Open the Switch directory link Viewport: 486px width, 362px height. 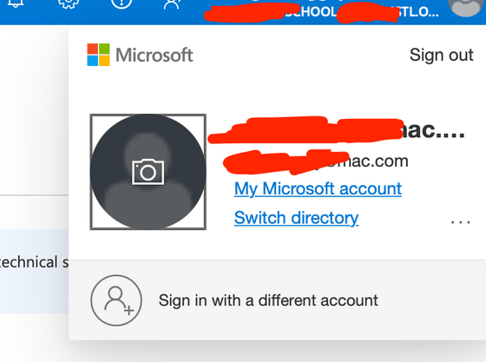[x=296, y=218]
